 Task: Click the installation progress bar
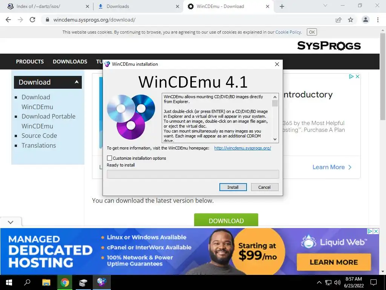[x=193, y=174]
